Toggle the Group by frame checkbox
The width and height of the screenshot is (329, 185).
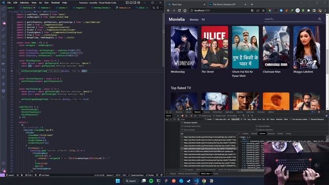[x=257, y=126]
